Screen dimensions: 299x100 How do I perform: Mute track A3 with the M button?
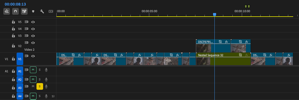click(33, 86)
